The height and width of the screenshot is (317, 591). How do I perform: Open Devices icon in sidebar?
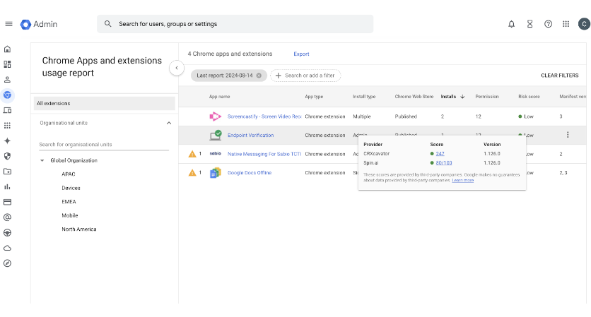(7, 110)
